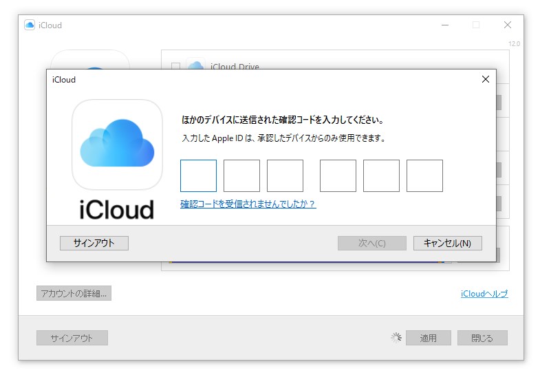Screen dimensions: 540x386
Task: Toggle the iCloud Drive checkbox in the main window
Action: pyautogui.click(x=175, y=66)
